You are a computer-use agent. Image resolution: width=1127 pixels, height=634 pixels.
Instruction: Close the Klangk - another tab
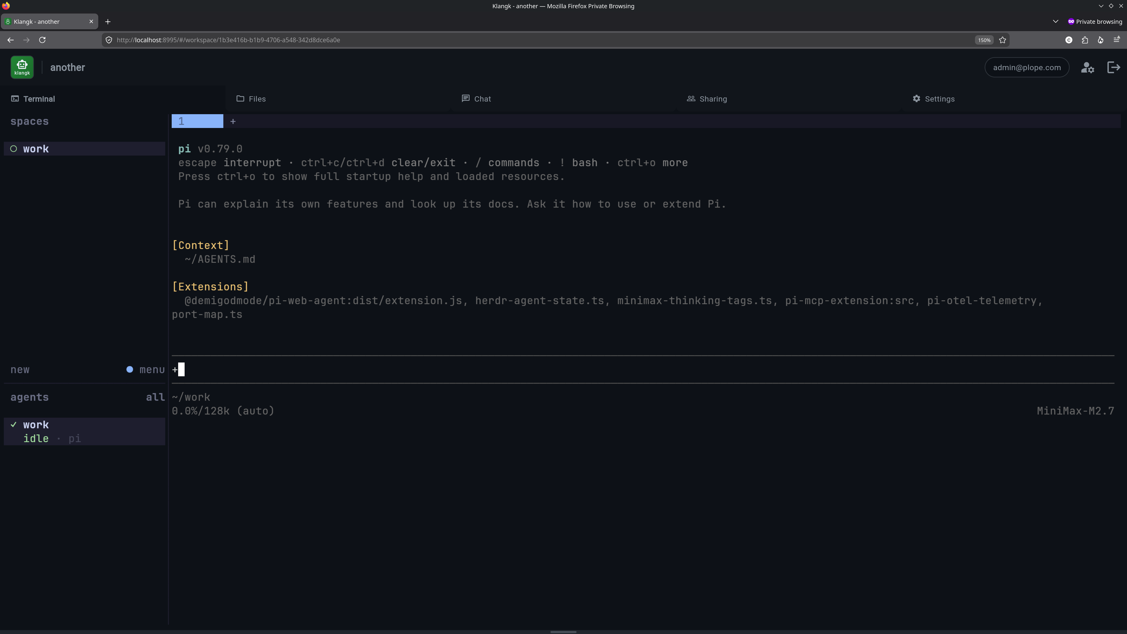91,21
